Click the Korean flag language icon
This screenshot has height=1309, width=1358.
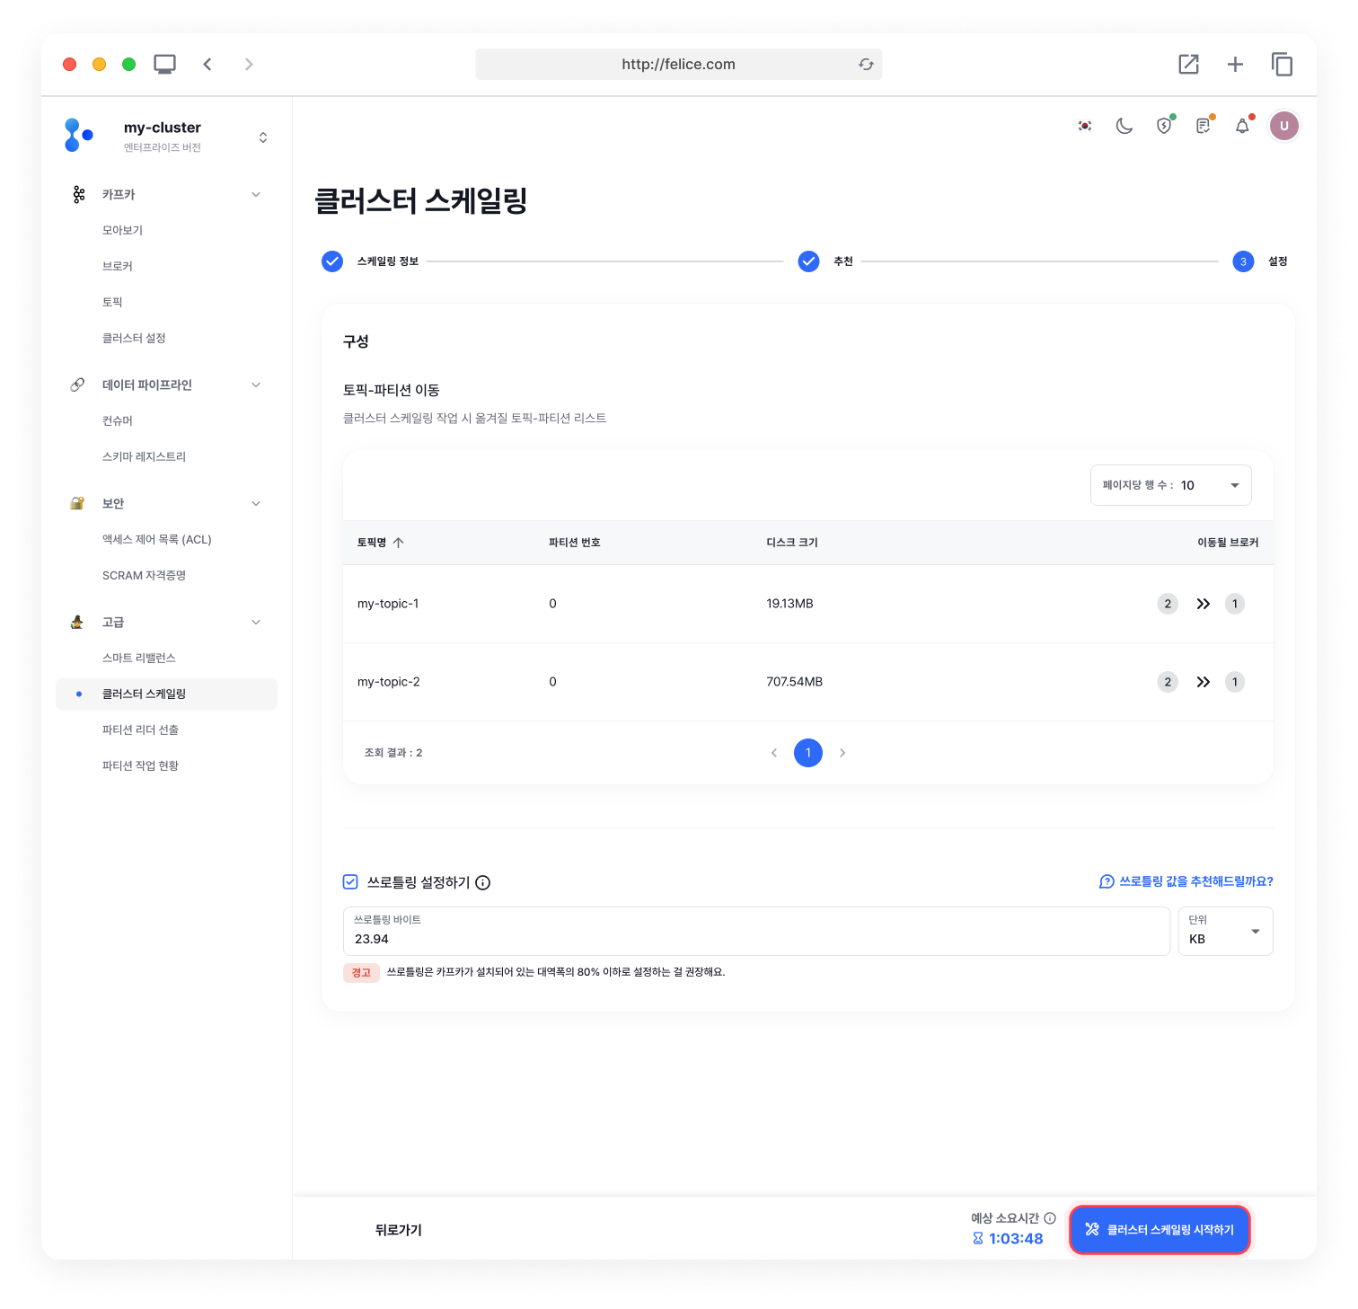[x=1085, y=126]
